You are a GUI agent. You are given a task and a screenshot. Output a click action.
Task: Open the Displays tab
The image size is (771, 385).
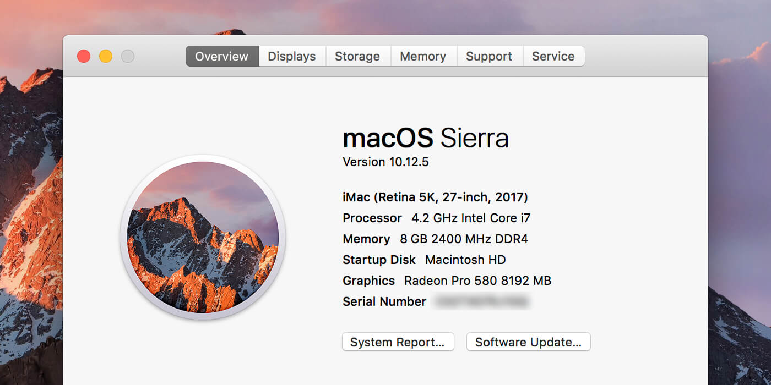coord(292,56)
